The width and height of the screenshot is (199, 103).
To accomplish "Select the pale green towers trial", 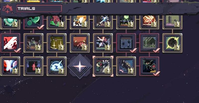I will point(172,22).
